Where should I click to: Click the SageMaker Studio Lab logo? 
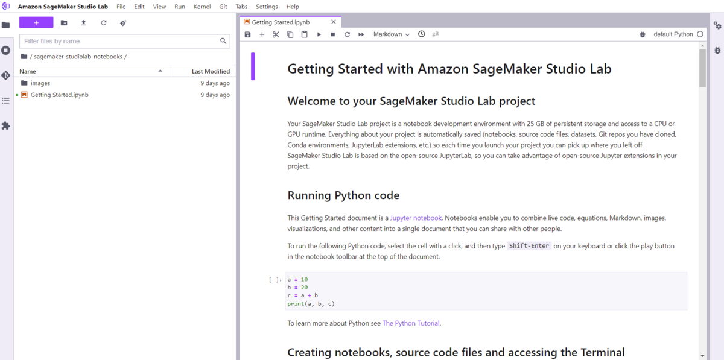pyautogui.click(x=6, y=7)
